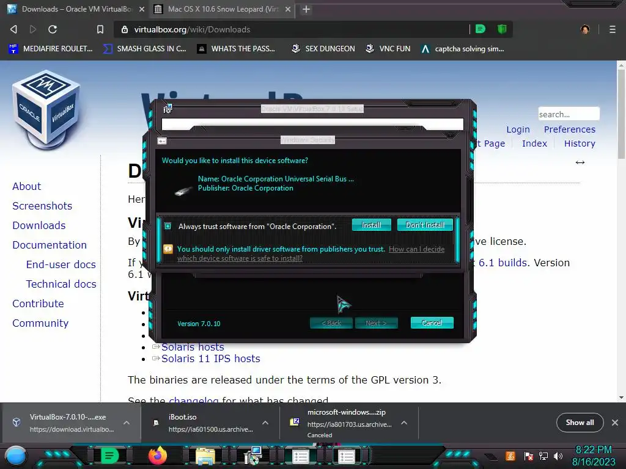Expand options for VirtualBox exe download
This screenshot has width=626, height=469.
pyautogui.click(x=126, y=423)
